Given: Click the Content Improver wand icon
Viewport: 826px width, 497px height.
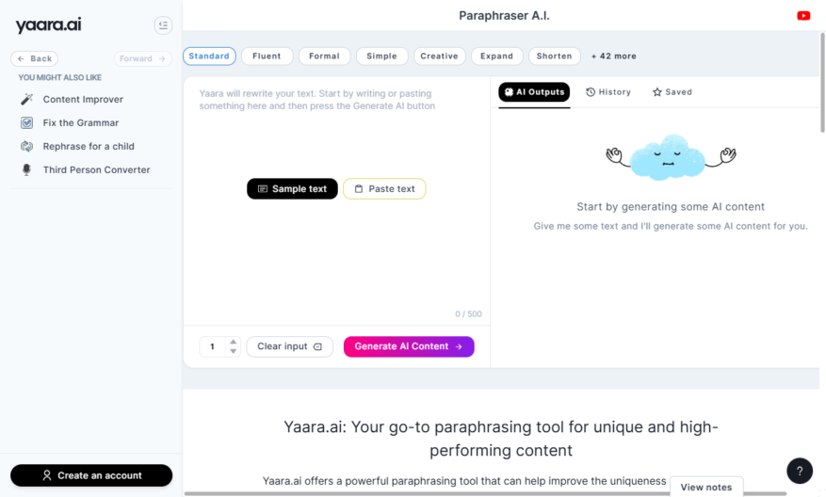Looking at the screenshot, I should pos(27,99).
